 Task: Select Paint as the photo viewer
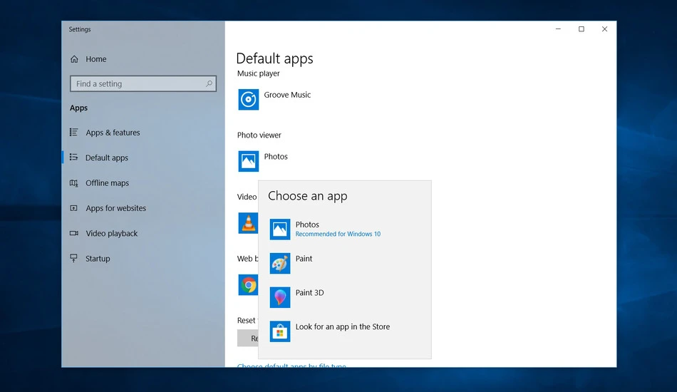304,259
